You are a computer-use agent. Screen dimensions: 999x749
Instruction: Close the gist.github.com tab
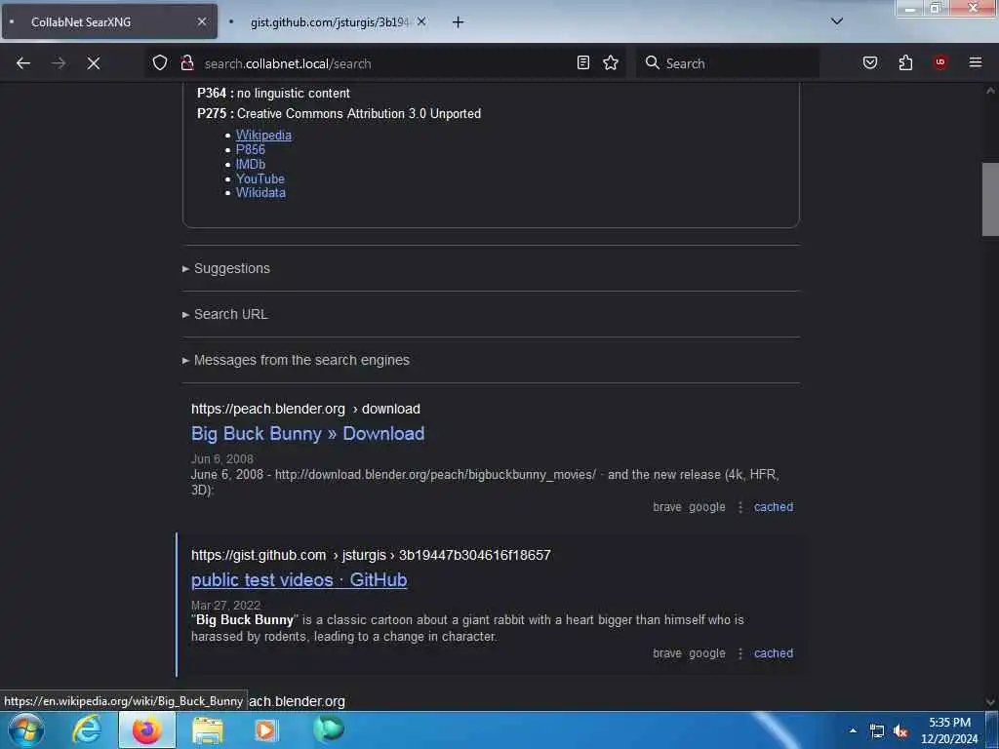tap(421, 21)
